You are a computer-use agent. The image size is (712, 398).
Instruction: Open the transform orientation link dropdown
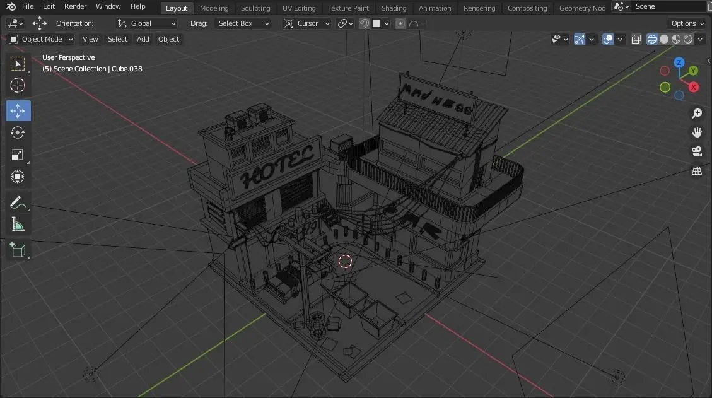[345, 23]
